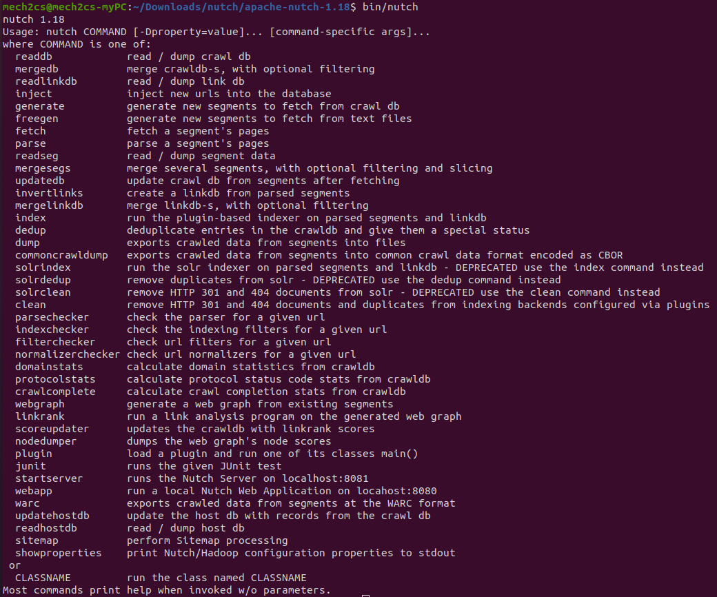This screenshot has width=717, height=597.
Task: Click the 'invertlinks' command text
Action: (x=49, y=193)
